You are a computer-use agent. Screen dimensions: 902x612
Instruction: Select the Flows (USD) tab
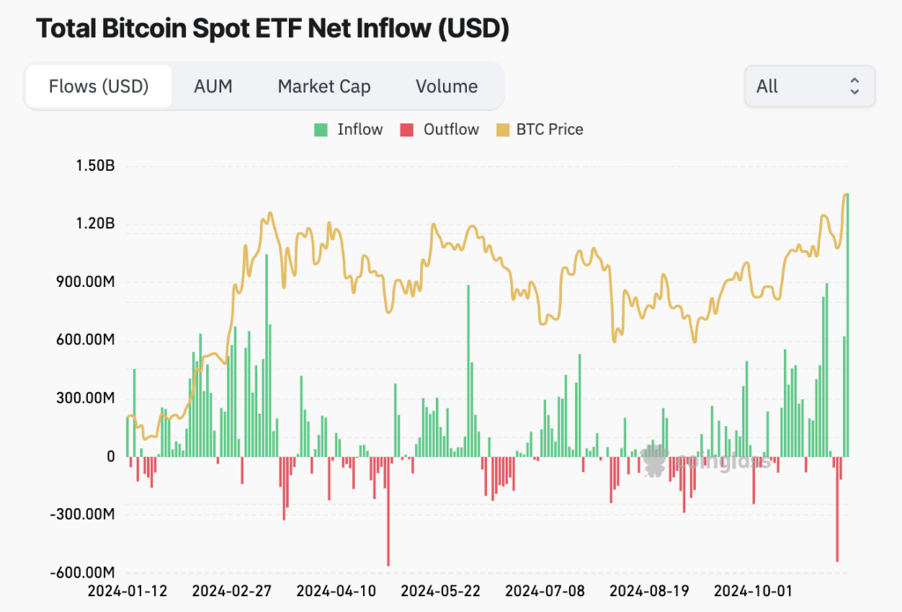pyautogui.click(x=99, y=86)
